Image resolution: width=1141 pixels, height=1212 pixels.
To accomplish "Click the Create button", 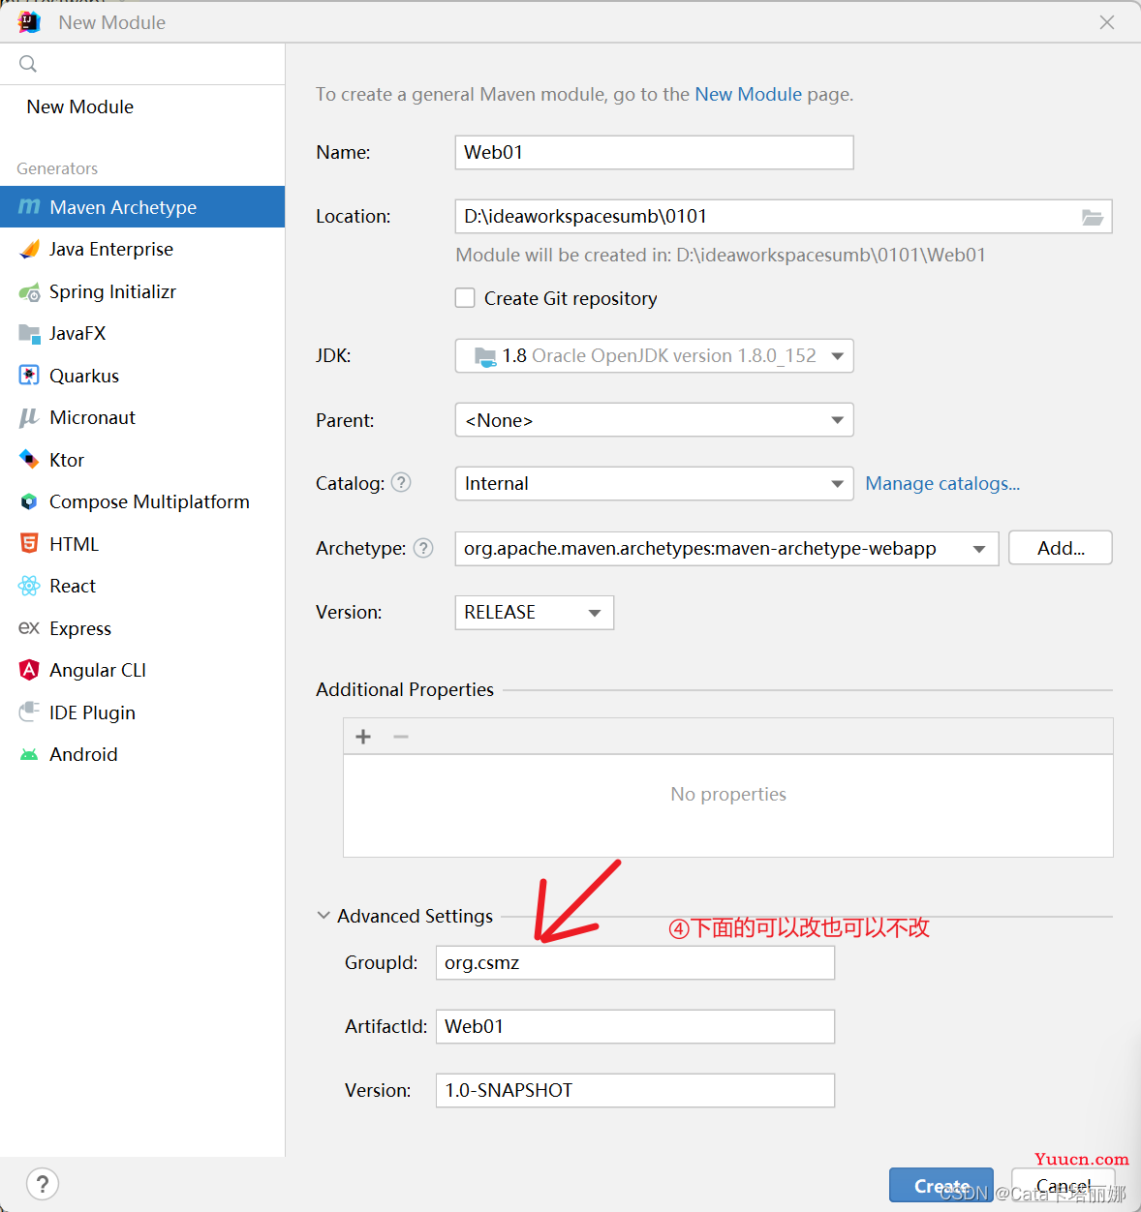I will (941, 1185).
